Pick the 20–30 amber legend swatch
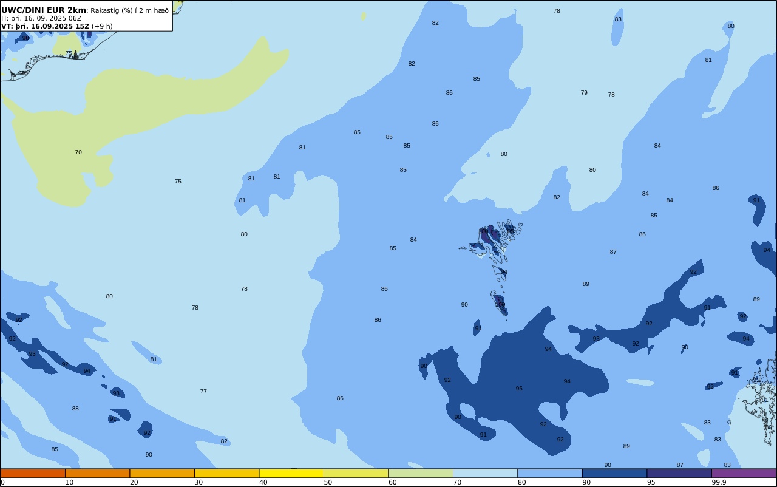 pos(162,473)
